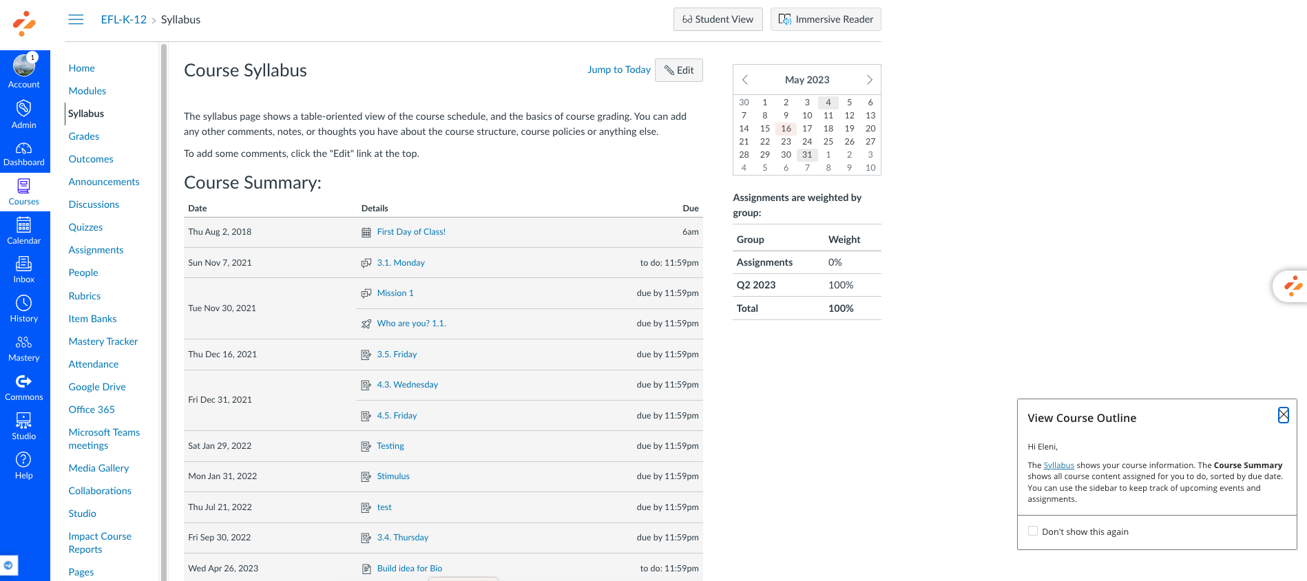Click the discussion icon beside 3.1. Monday

pos(366,263)
